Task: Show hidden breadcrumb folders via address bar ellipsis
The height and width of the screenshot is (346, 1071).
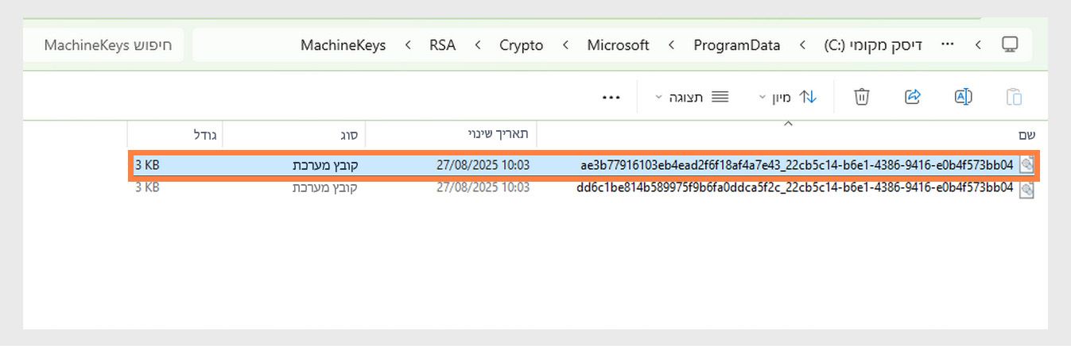Action: tap(947, 44)
